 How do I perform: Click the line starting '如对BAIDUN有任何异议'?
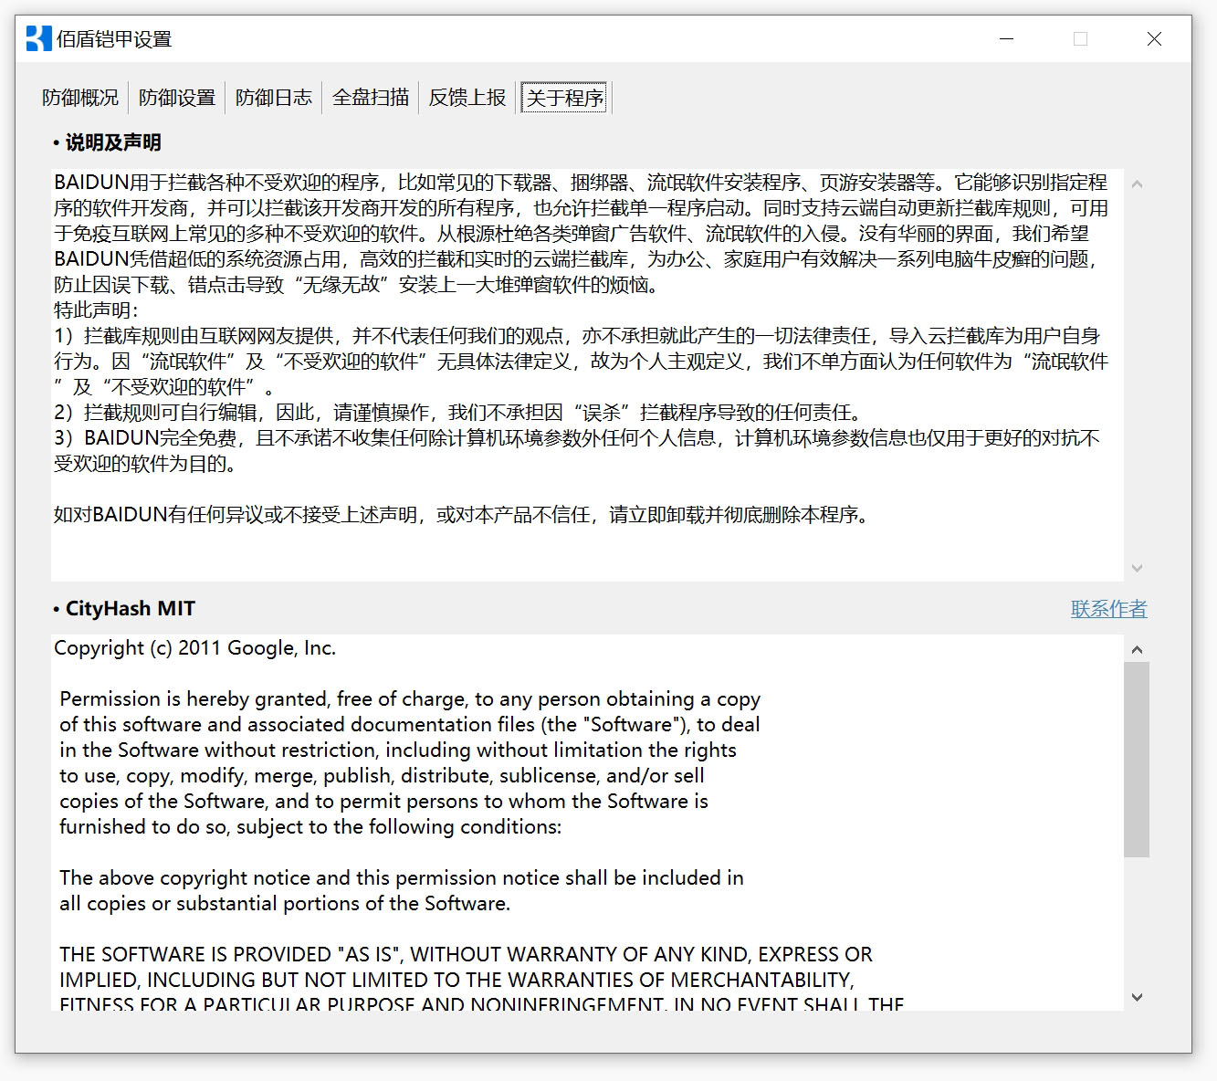464,515
